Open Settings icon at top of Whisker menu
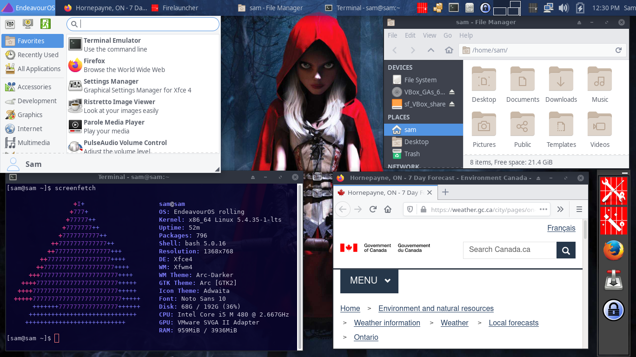636x357 pixels. point(10,24)
